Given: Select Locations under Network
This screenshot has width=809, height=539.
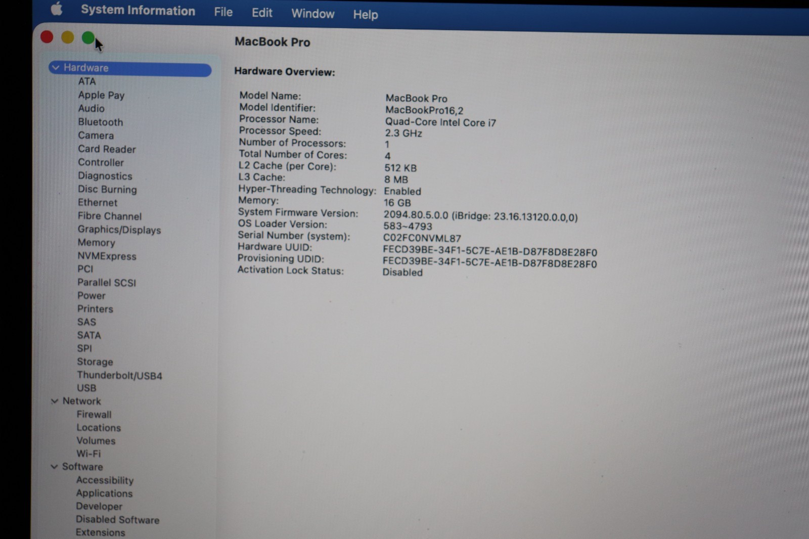Looking at the screenshot, I should (x=99, y=428).
